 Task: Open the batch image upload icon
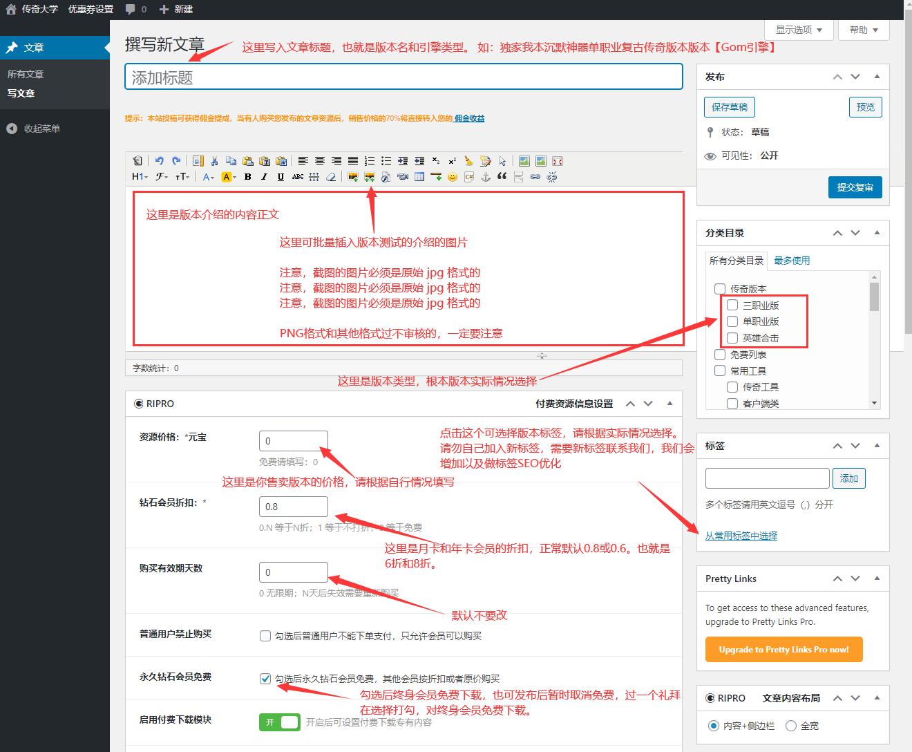370,177
